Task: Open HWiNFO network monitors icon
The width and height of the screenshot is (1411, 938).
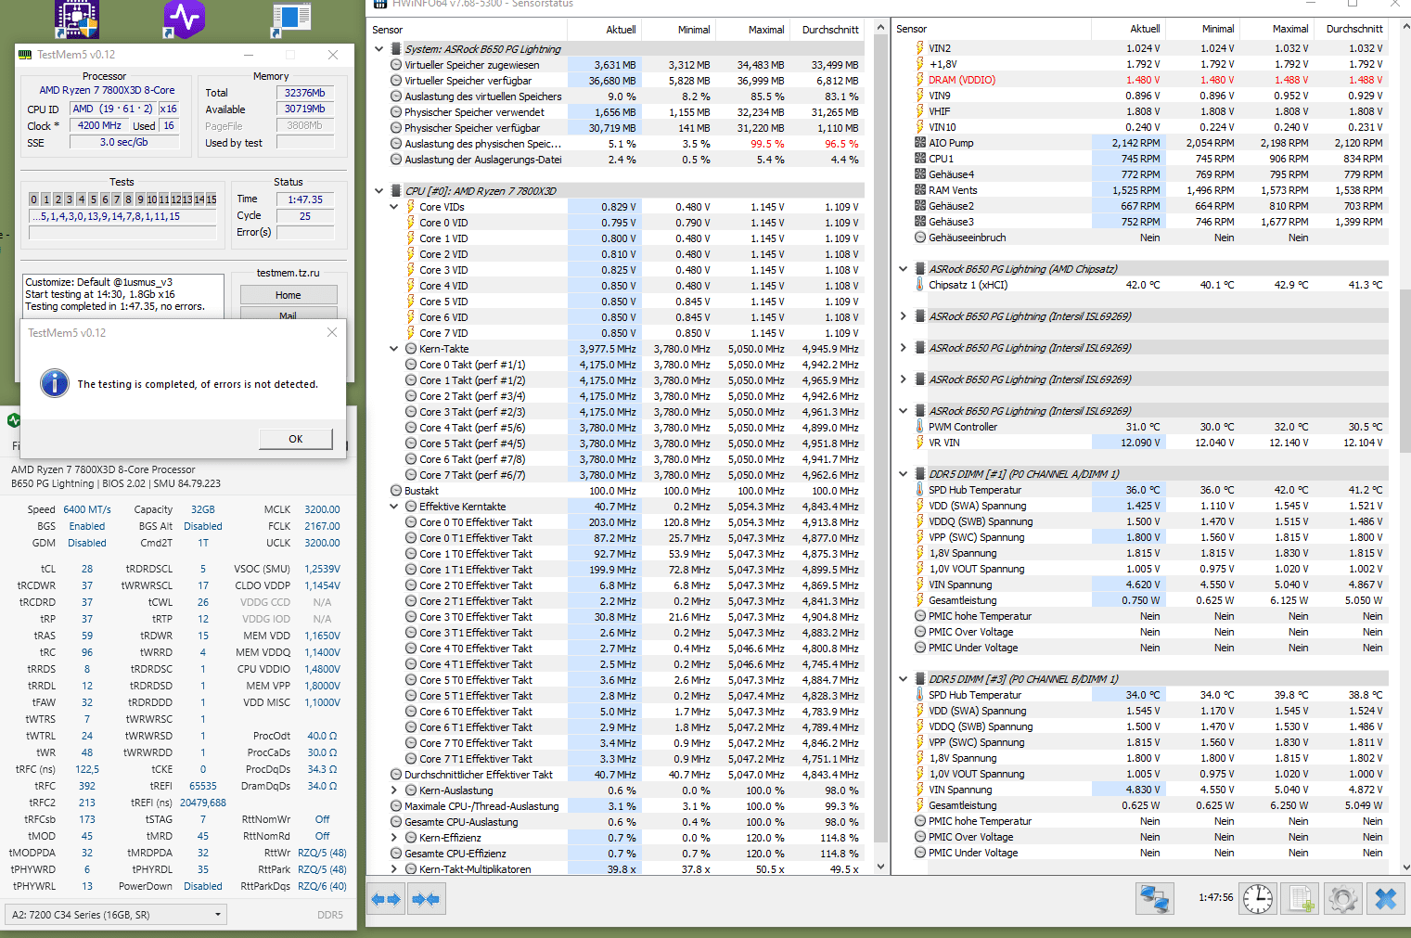Action: [1156, 898]
